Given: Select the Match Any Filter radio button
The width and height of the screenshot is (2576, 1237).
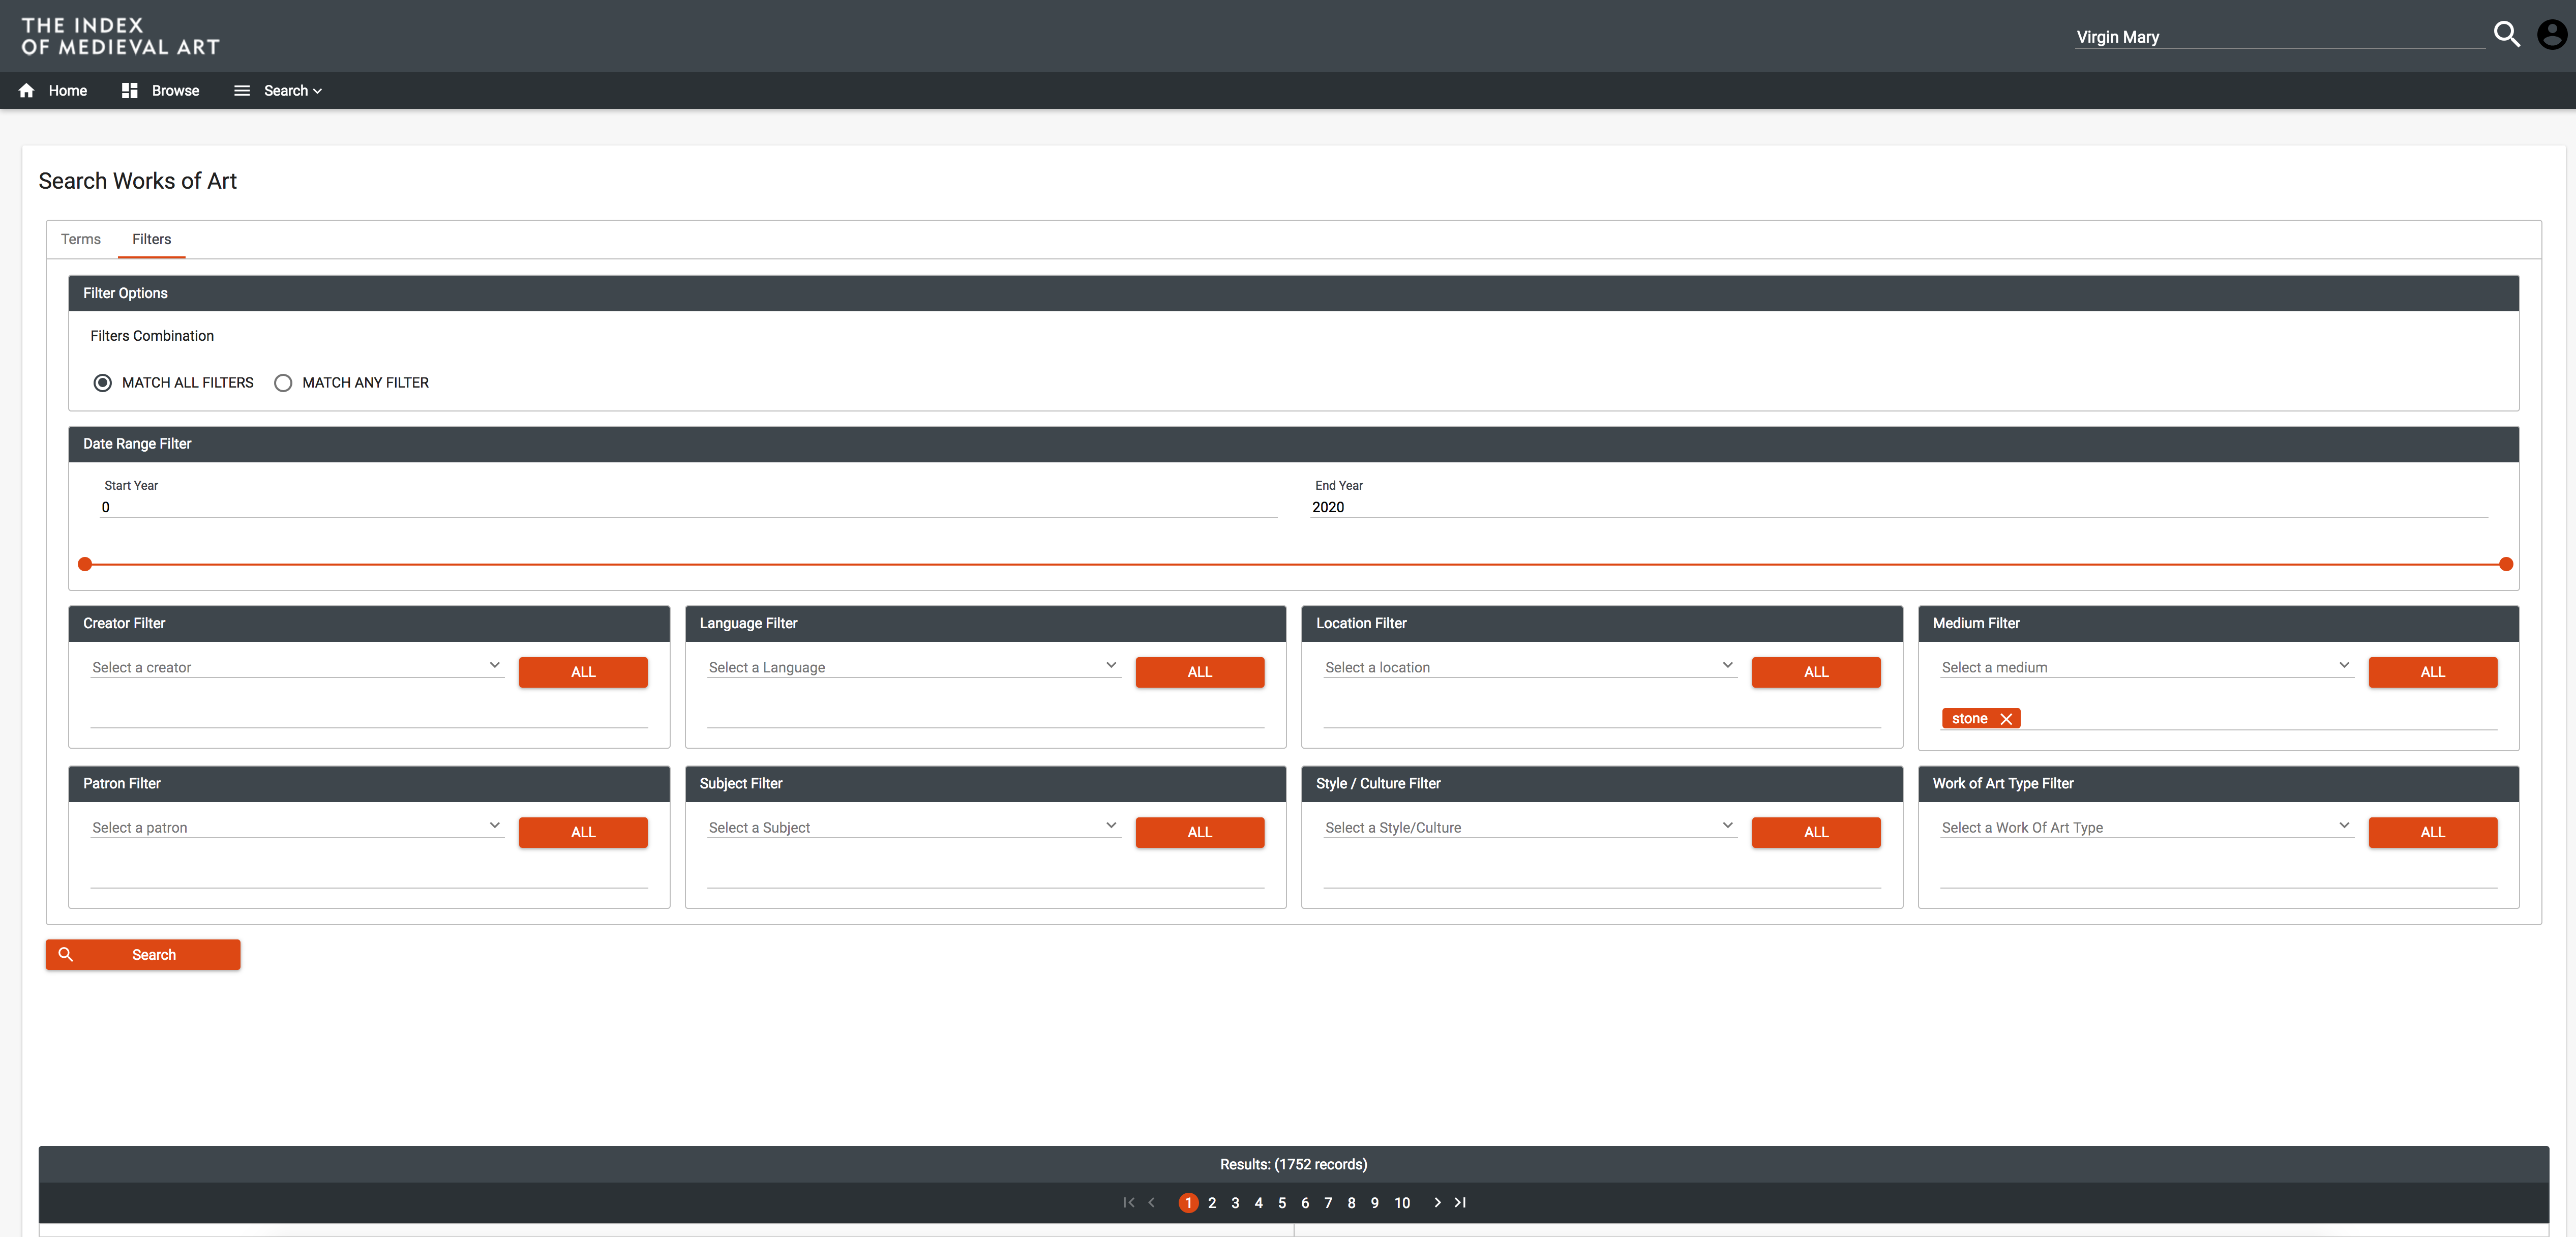Looking at the screenshot, I should [283, 383].
